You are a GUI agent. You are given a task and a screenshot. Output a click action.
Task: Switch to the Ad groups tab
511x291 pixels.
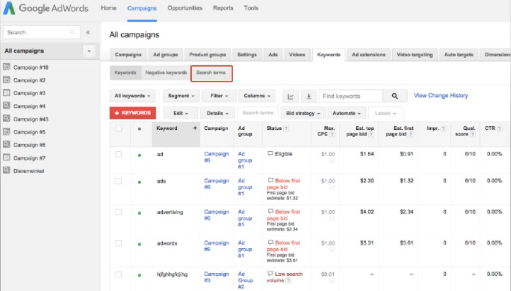click(x=165, y=55)
